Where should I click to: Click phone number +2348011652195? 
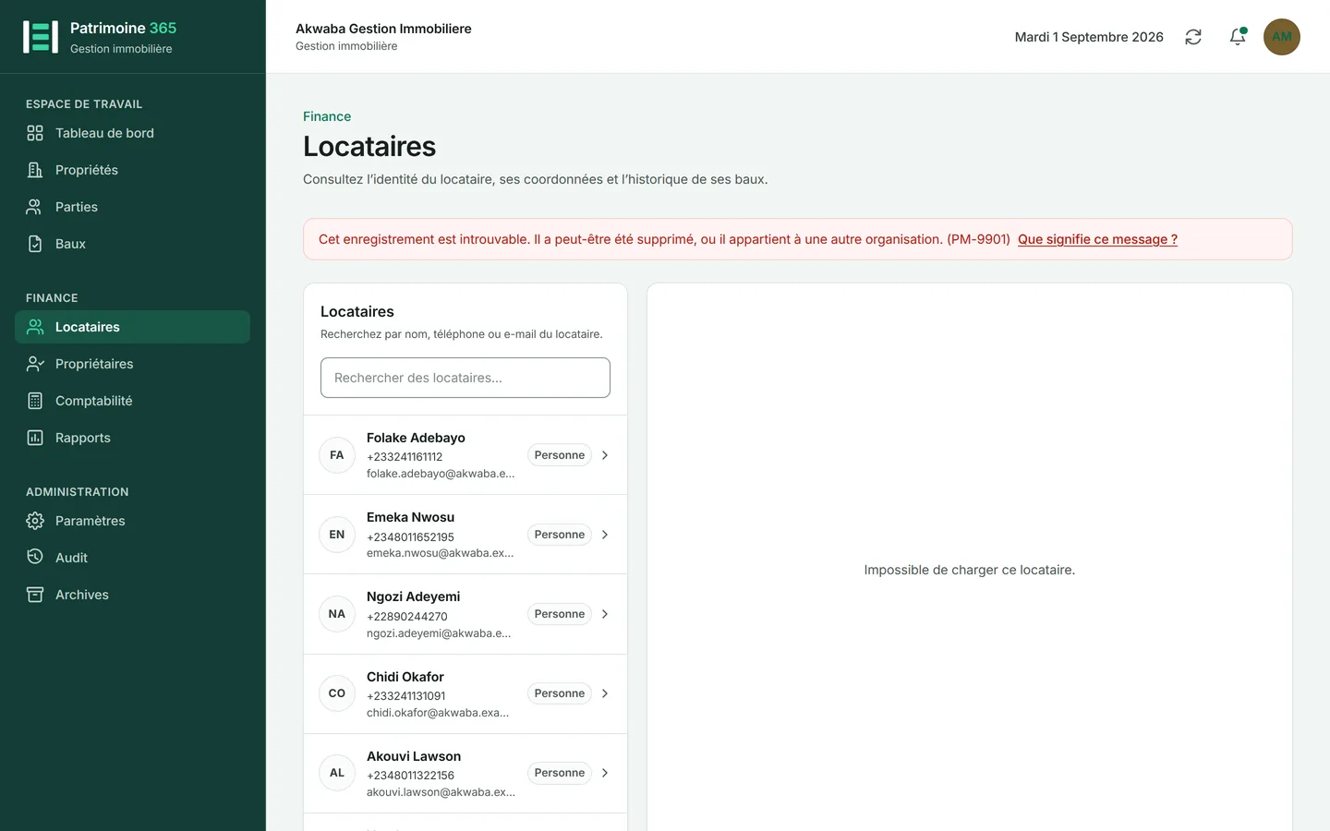(x=410, y=537)
